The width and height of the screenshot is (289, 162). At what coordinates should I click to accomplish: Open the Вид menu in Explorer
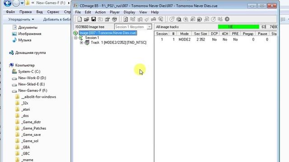tap(39, 12)
